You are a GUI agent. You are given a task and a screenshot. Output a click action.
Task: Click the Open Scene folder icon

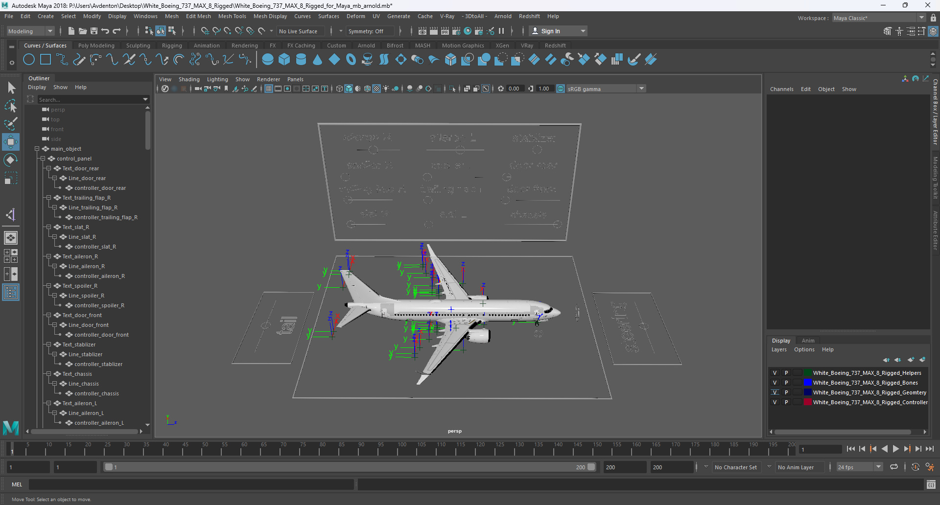click(83, 31)
